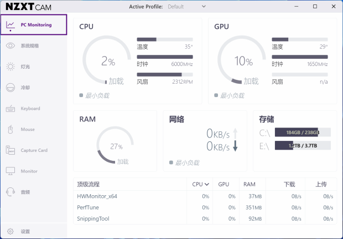Click the network upload arrow icon
Viewport: 343px width, 239px height.
[x=235, y=133]
